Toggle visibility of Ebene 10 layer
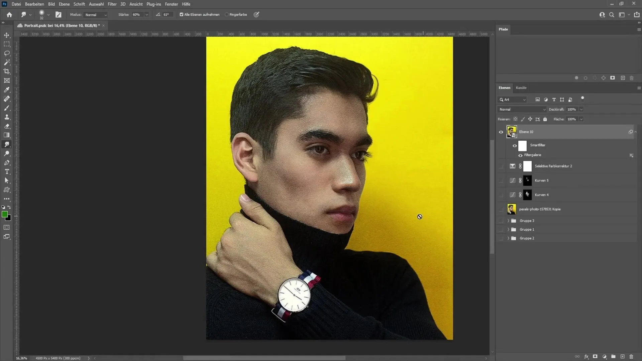 501,132
